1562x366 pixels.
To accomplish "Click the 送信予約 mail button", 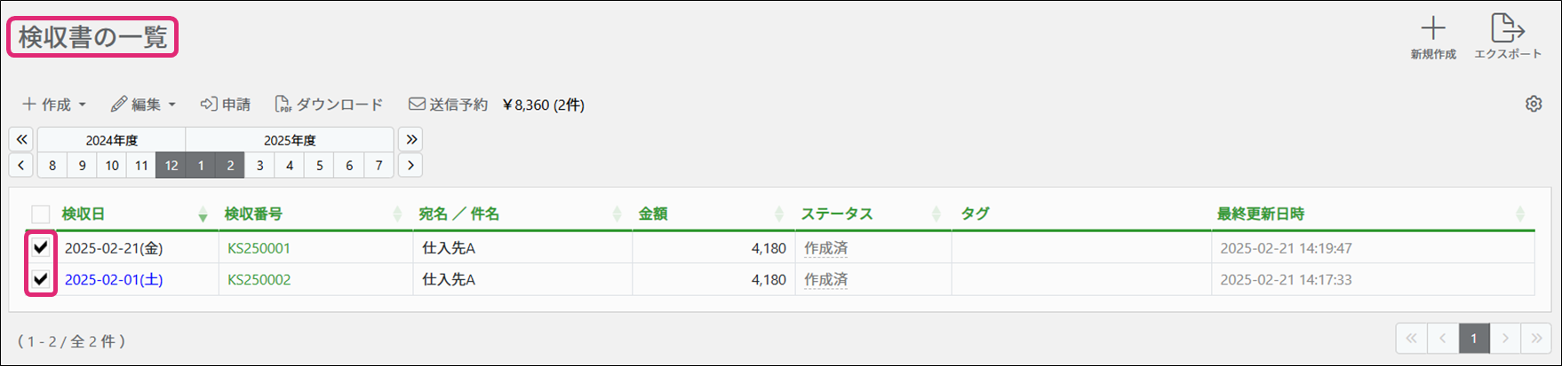I will 449,105.
